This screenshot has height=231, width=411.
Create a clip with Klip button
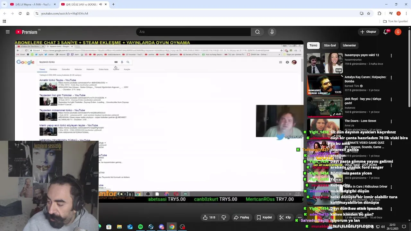(285, 218)
